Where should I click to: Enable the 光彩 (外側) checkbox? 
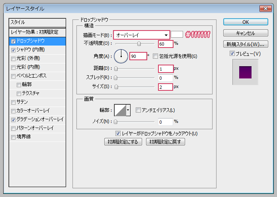pyautogui.click(x=13, y=59)
